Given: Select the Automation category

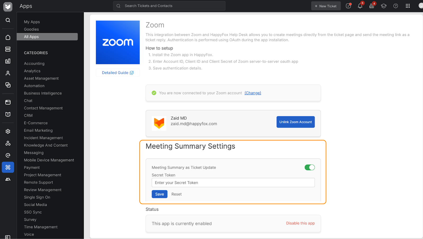Looking at the screenshot, I should (x=34, y=86).
